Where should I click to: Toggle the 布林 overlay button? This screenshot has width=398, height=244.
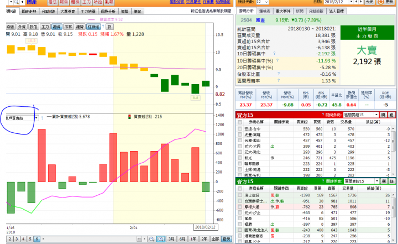tap(69, 27)
